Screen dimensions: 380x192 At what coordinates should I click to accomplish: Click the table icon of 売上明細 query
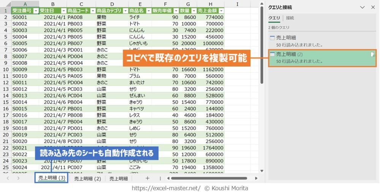pos(272,38)
